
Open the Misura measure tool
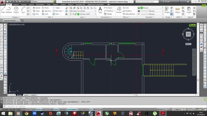point(178,10)
